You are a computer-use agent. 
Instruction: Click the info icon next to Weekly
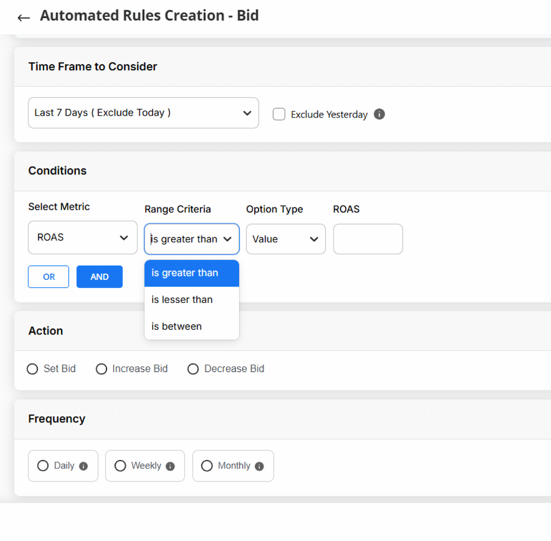[170, 466]
